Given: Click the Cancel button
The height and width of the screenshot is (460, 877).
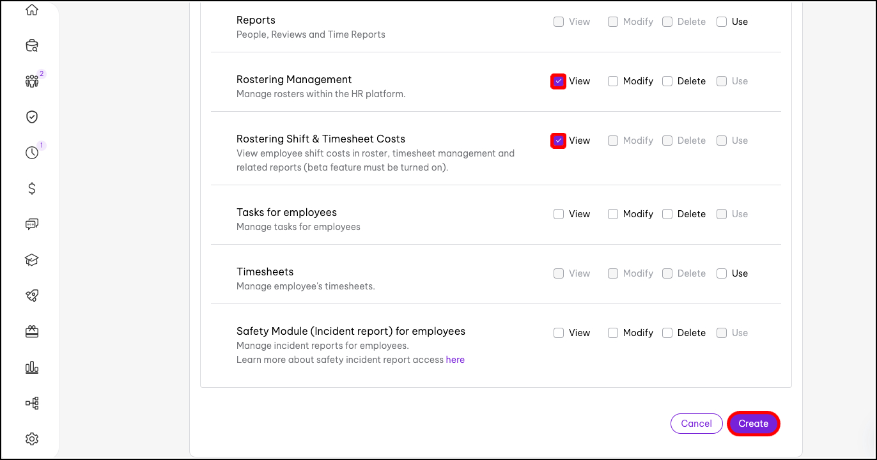Looking at the screenshot, I should (x=696, y=424).
